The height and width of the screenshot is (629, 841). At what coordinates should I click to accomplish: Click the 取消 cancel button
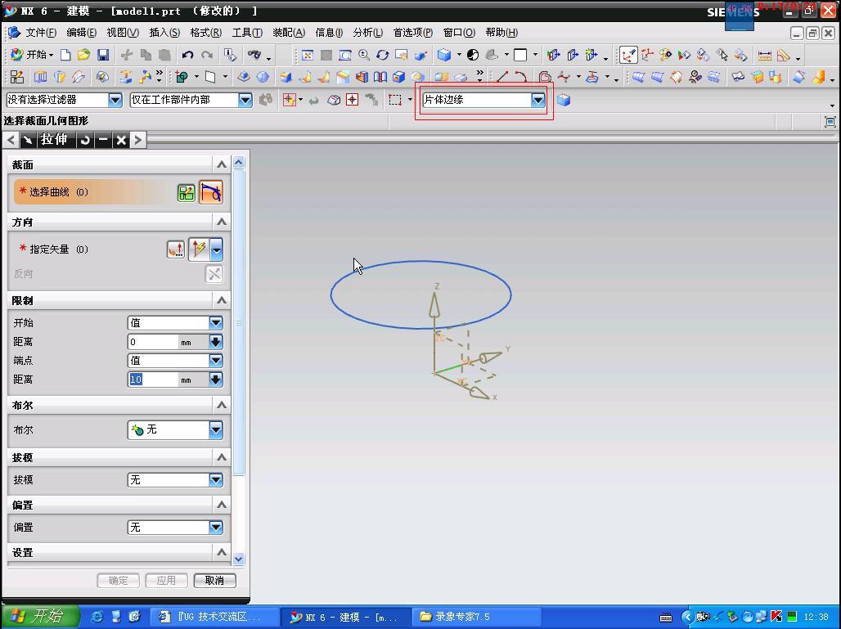pos(214,581)
